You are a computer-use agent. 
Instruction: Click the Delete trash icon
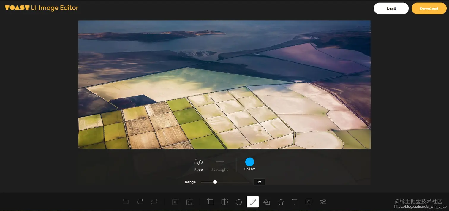coord(175,202)
